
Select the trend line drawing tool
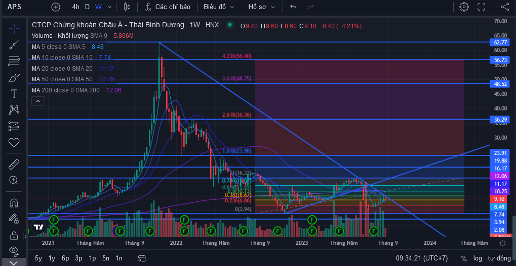click(14, 44)
